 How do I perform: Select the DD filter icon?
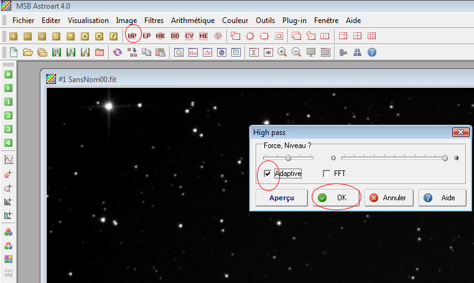[175, 36]
